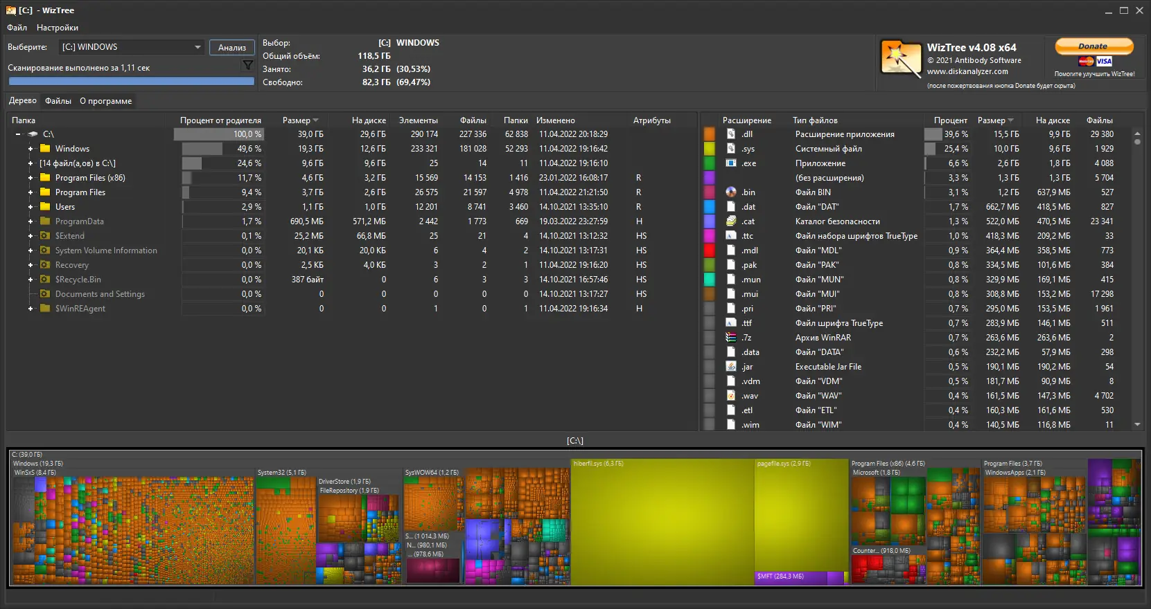1151x609 pixels.
Task: Switch to the Файлы tab
Action: click(x=58, y=101)
